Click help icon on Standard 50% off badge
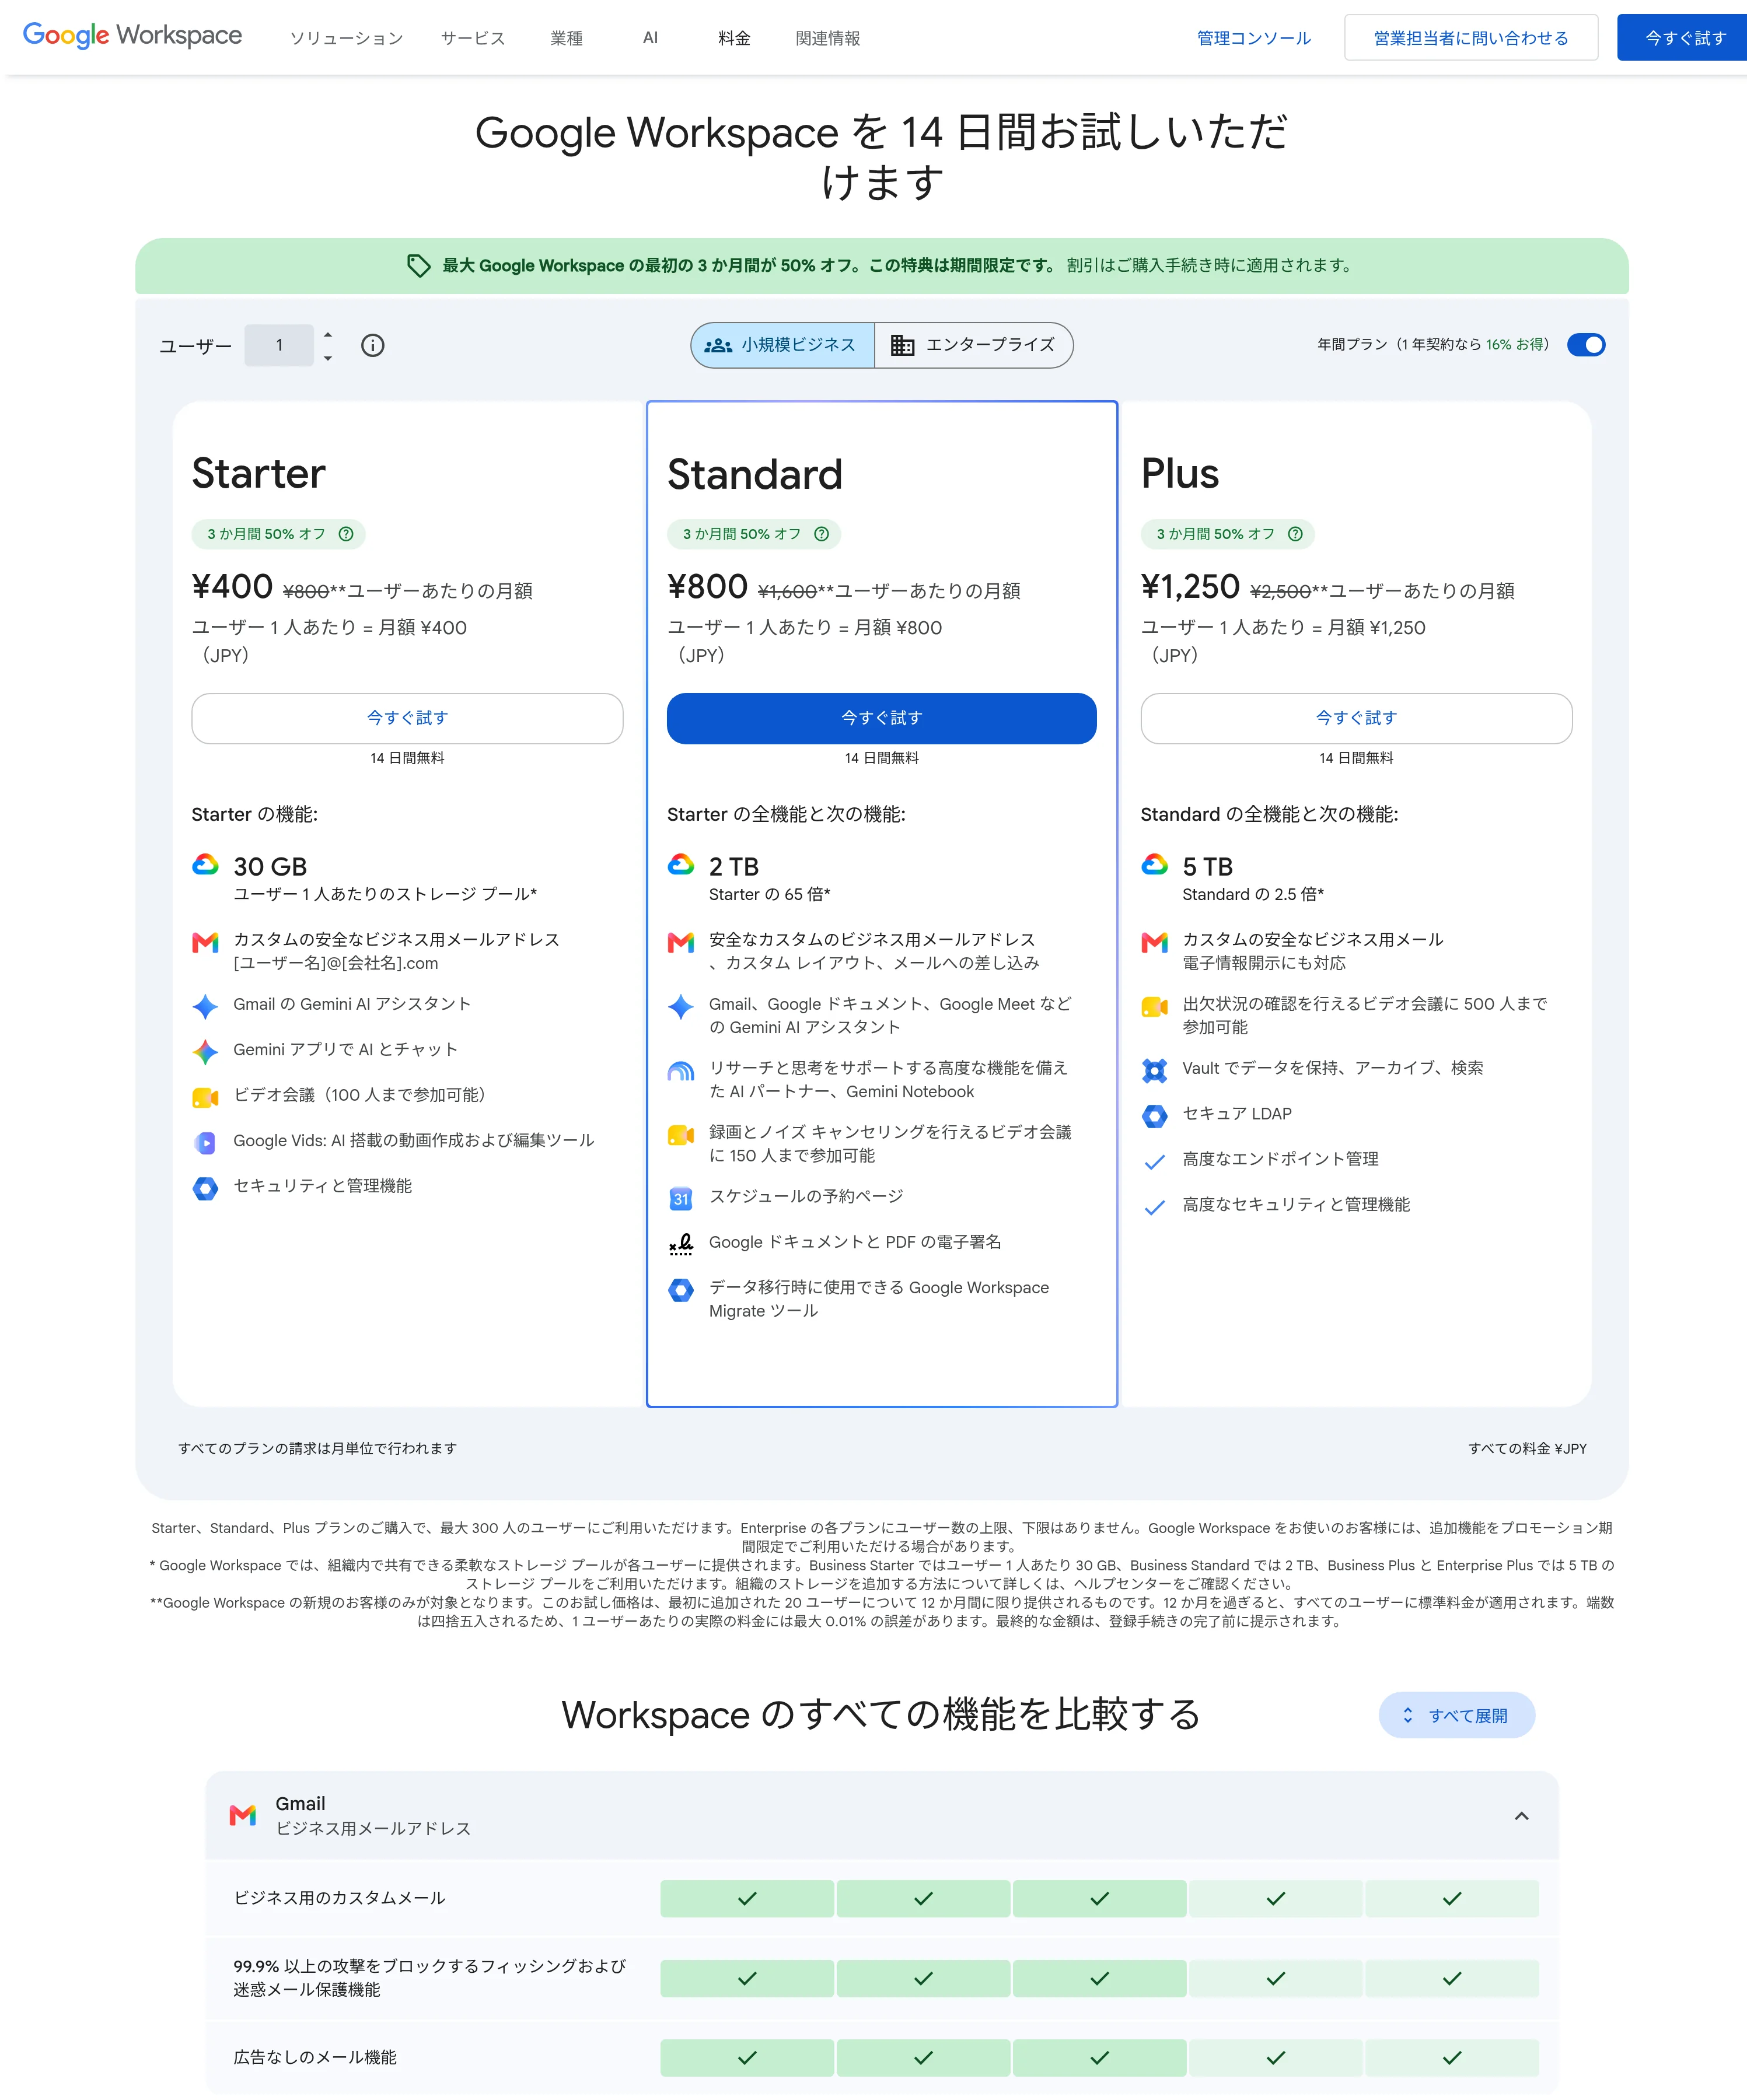Image resolution: width=1747 pixels, height=2100 pixels. point(822,534)
